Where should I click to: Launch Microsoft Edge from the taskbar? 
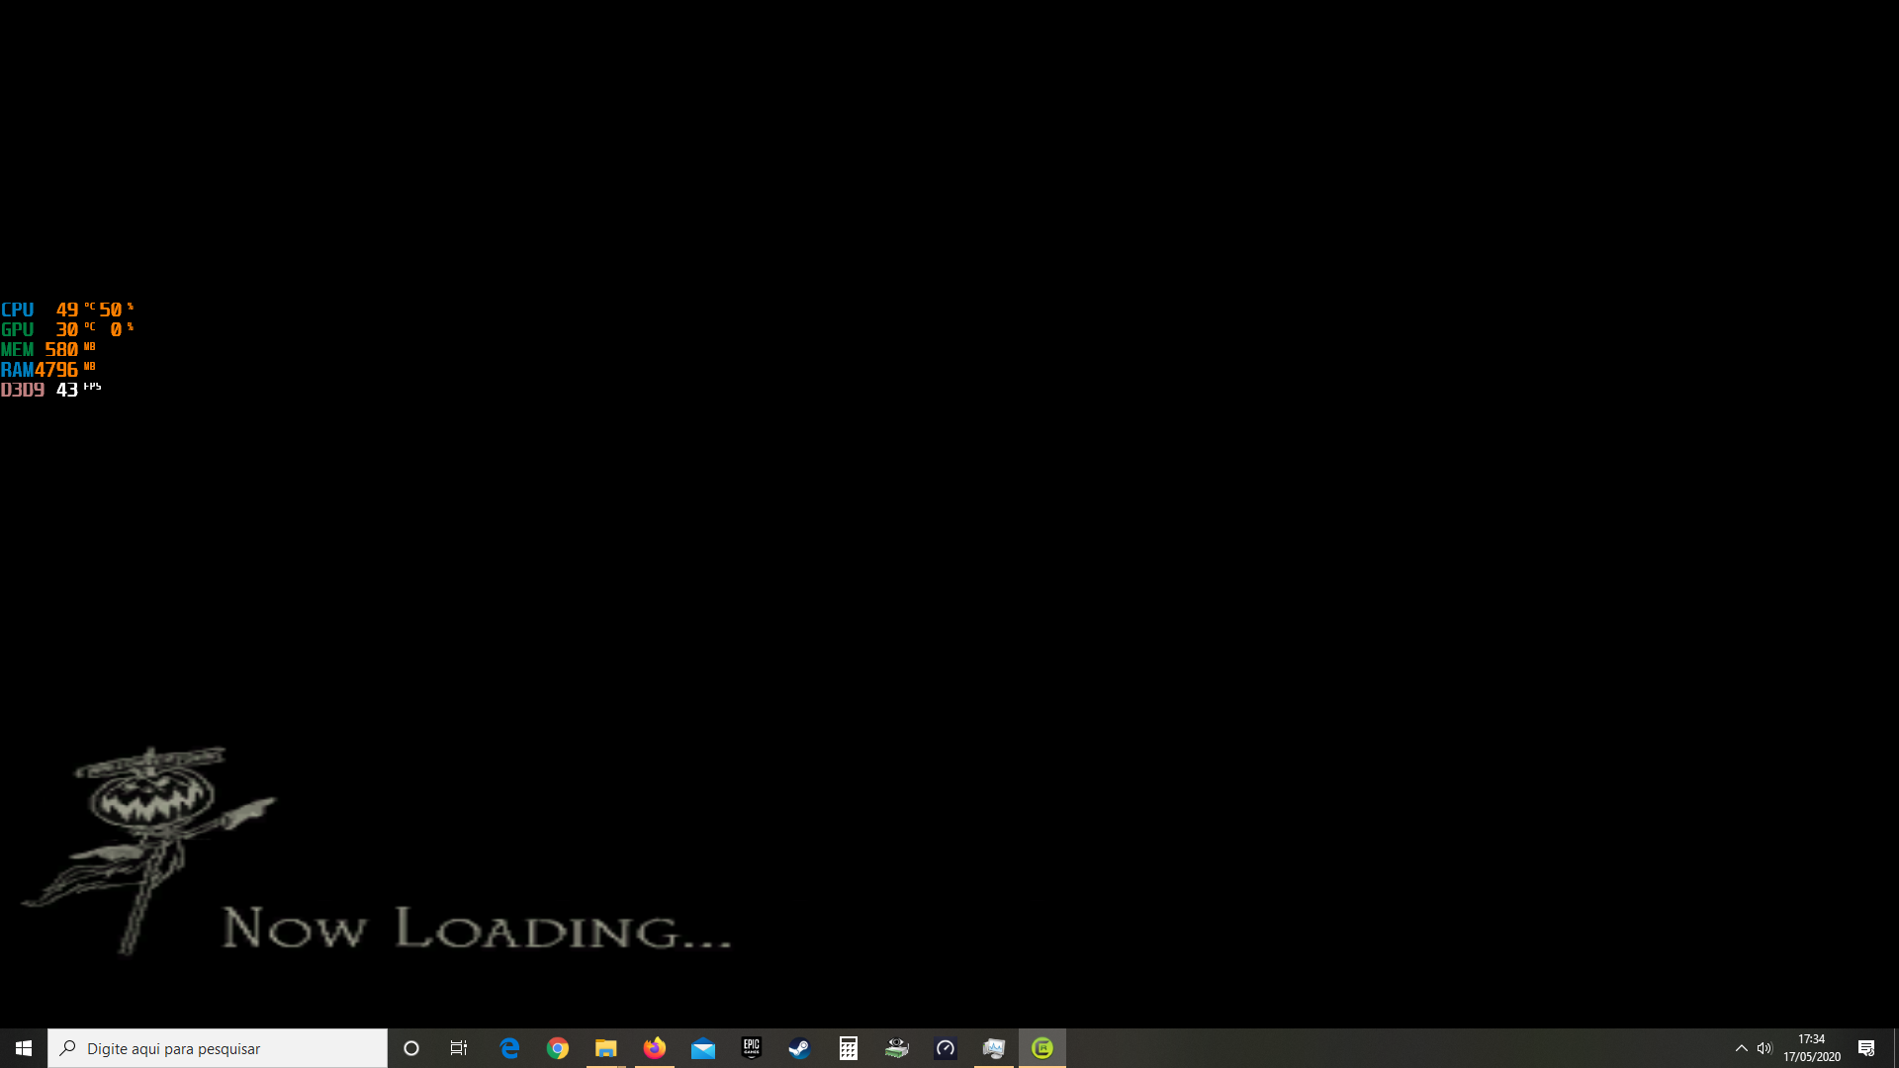point(509,1048)
